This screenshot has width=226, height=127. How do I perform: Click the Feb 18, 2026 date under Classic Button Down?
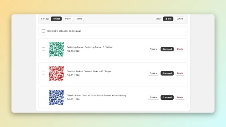click(73, 99)
